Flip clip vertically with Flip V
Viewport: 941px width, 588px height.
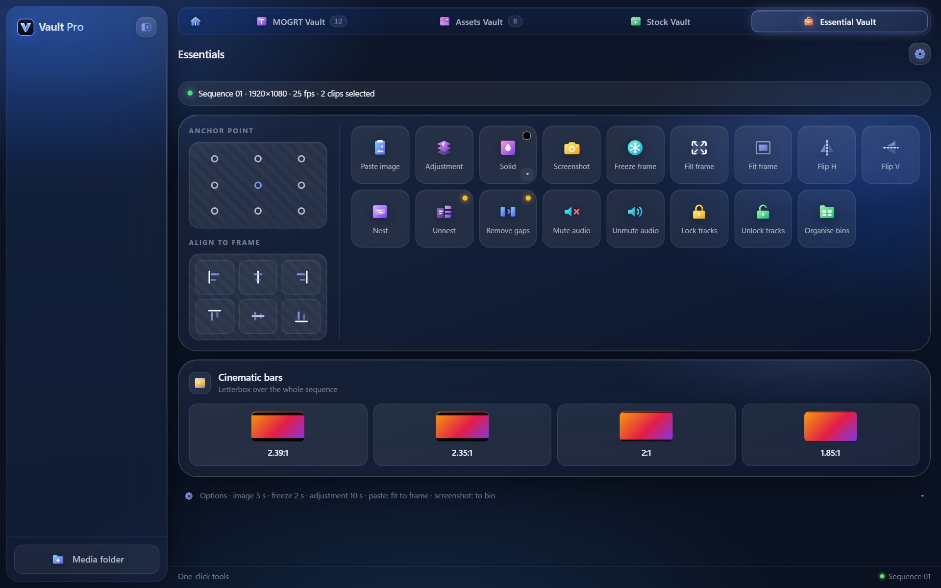tap(890, 155)
